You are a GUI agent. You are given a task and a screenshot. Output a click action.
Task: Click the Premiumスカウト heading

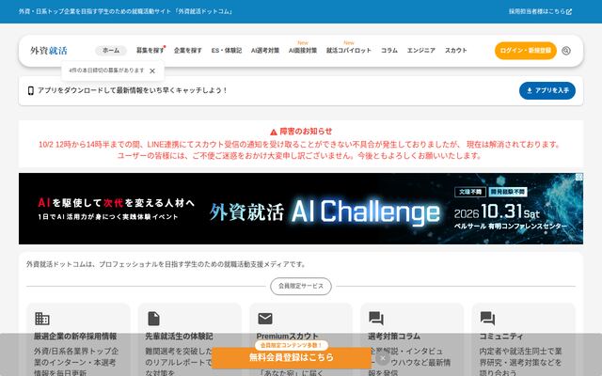pos(287,337)
